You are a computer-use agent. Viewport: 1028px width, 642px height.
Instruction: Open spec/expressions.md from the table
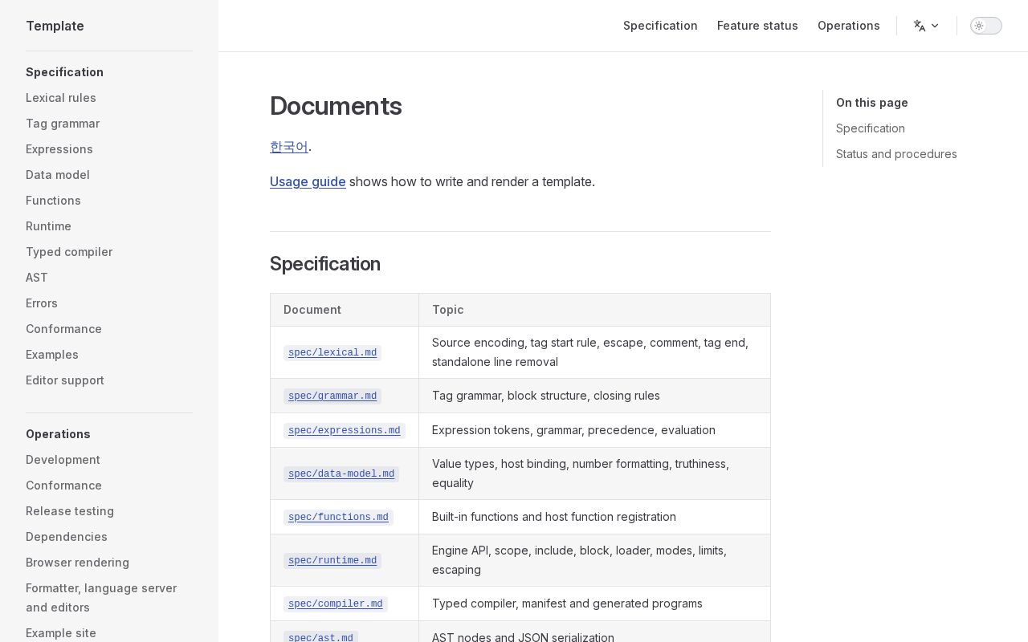[345, 430]
